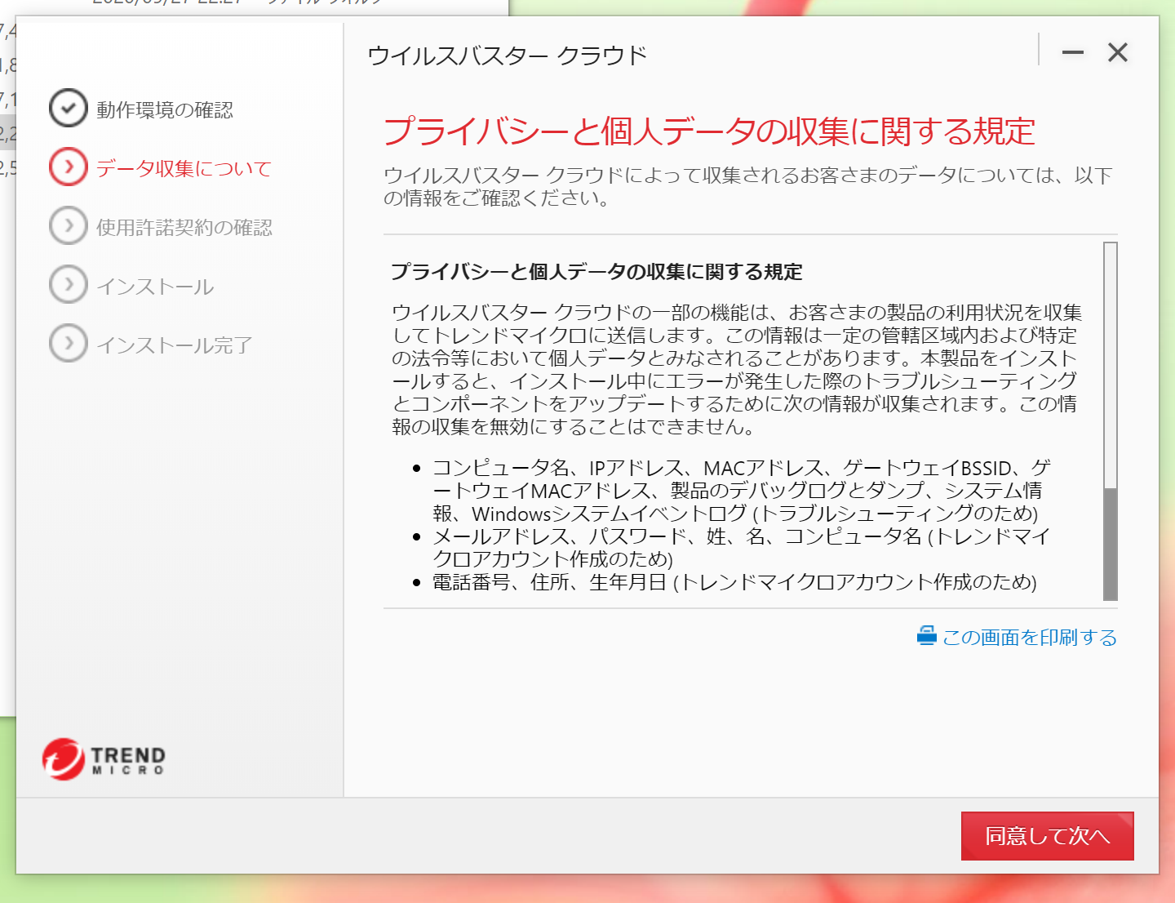Click the bold policy subheading in text box
The height and width of the screenshot is (903, 1175).
(596, 272)
